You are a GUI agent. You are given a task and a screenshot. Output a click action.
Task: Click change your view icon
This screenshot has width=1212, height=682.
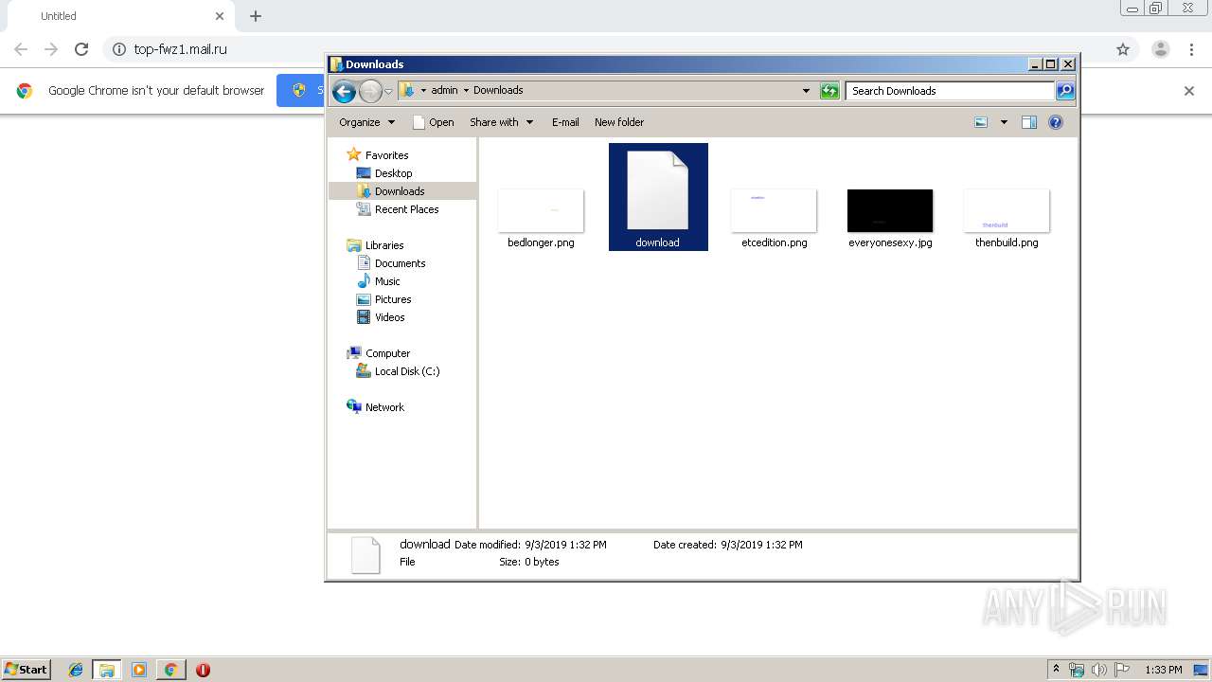(981, 122)
